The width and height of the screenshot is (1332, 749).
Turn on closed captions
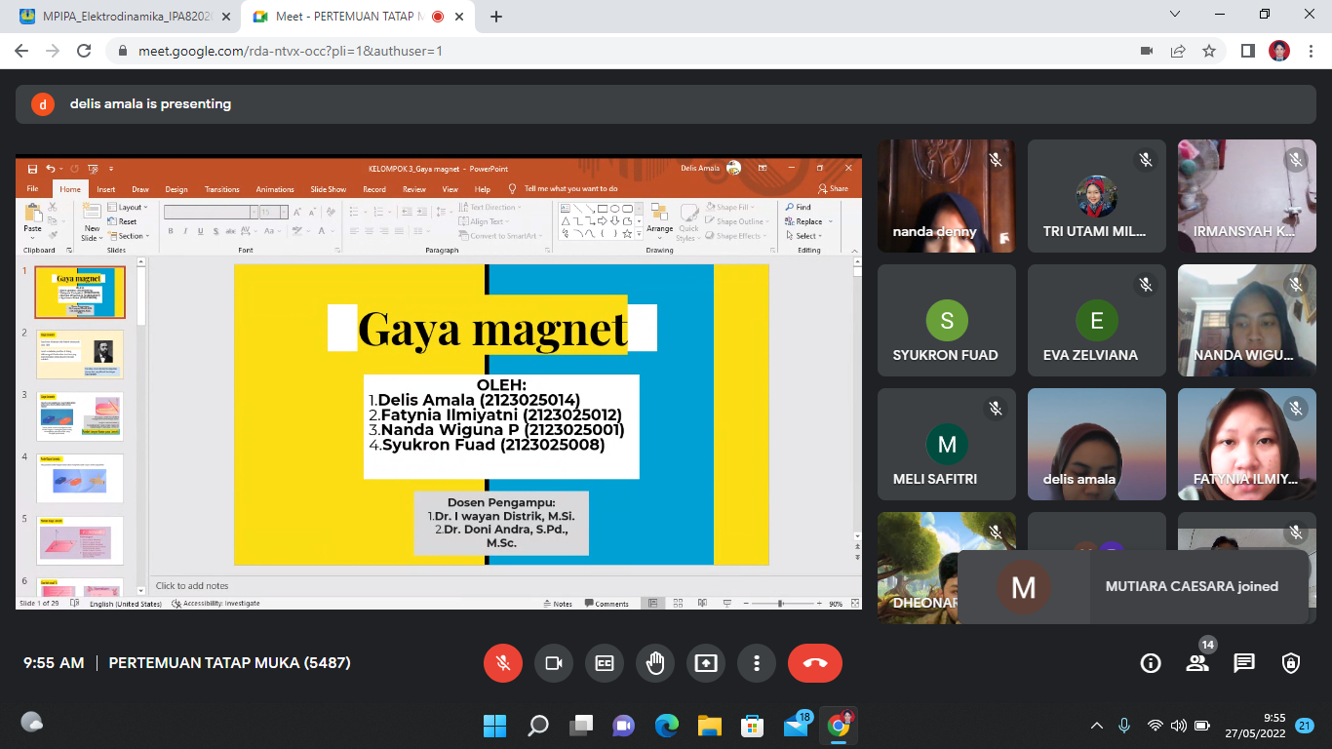point(605,663)
